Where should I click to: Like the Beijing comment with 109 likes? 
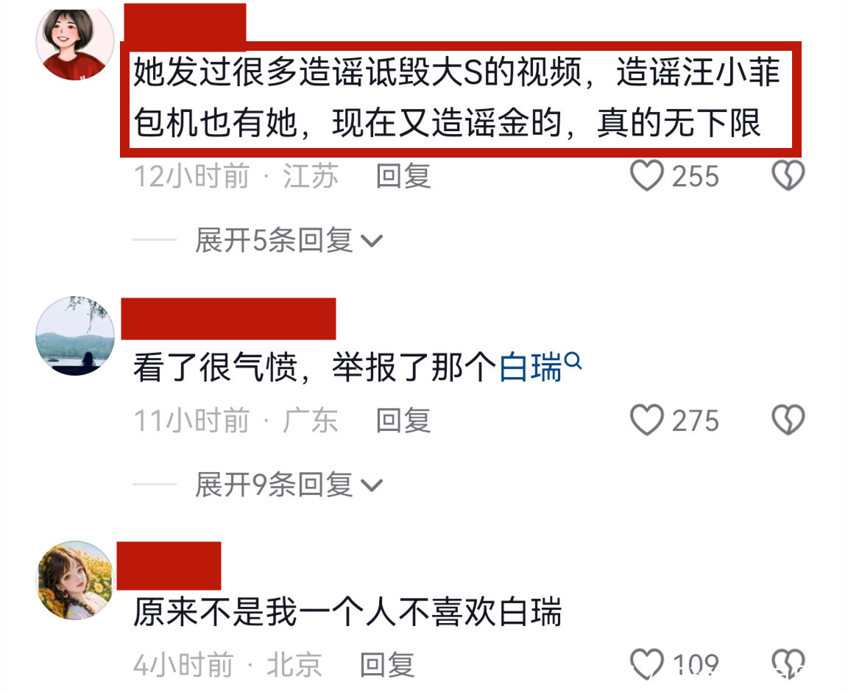click(x=647, y=664)
